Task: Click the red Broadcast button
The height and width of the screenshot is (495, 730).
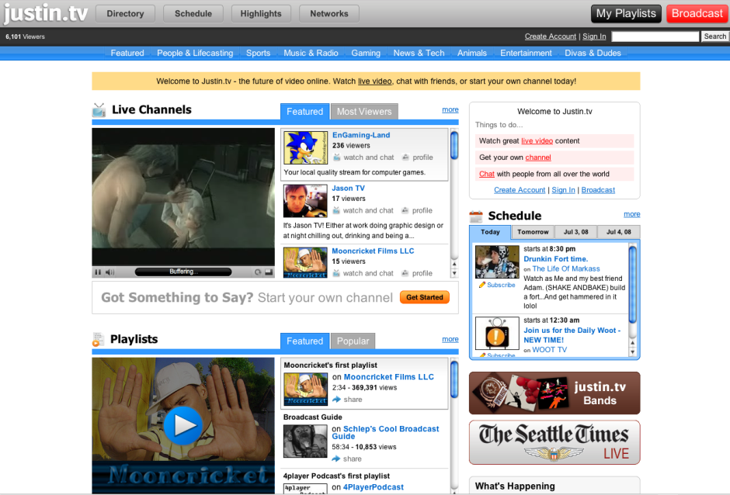Action: [x=697, y=13]
